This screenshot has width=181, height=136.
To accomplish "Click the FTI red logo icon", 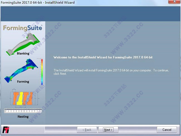I will (6, 130).
